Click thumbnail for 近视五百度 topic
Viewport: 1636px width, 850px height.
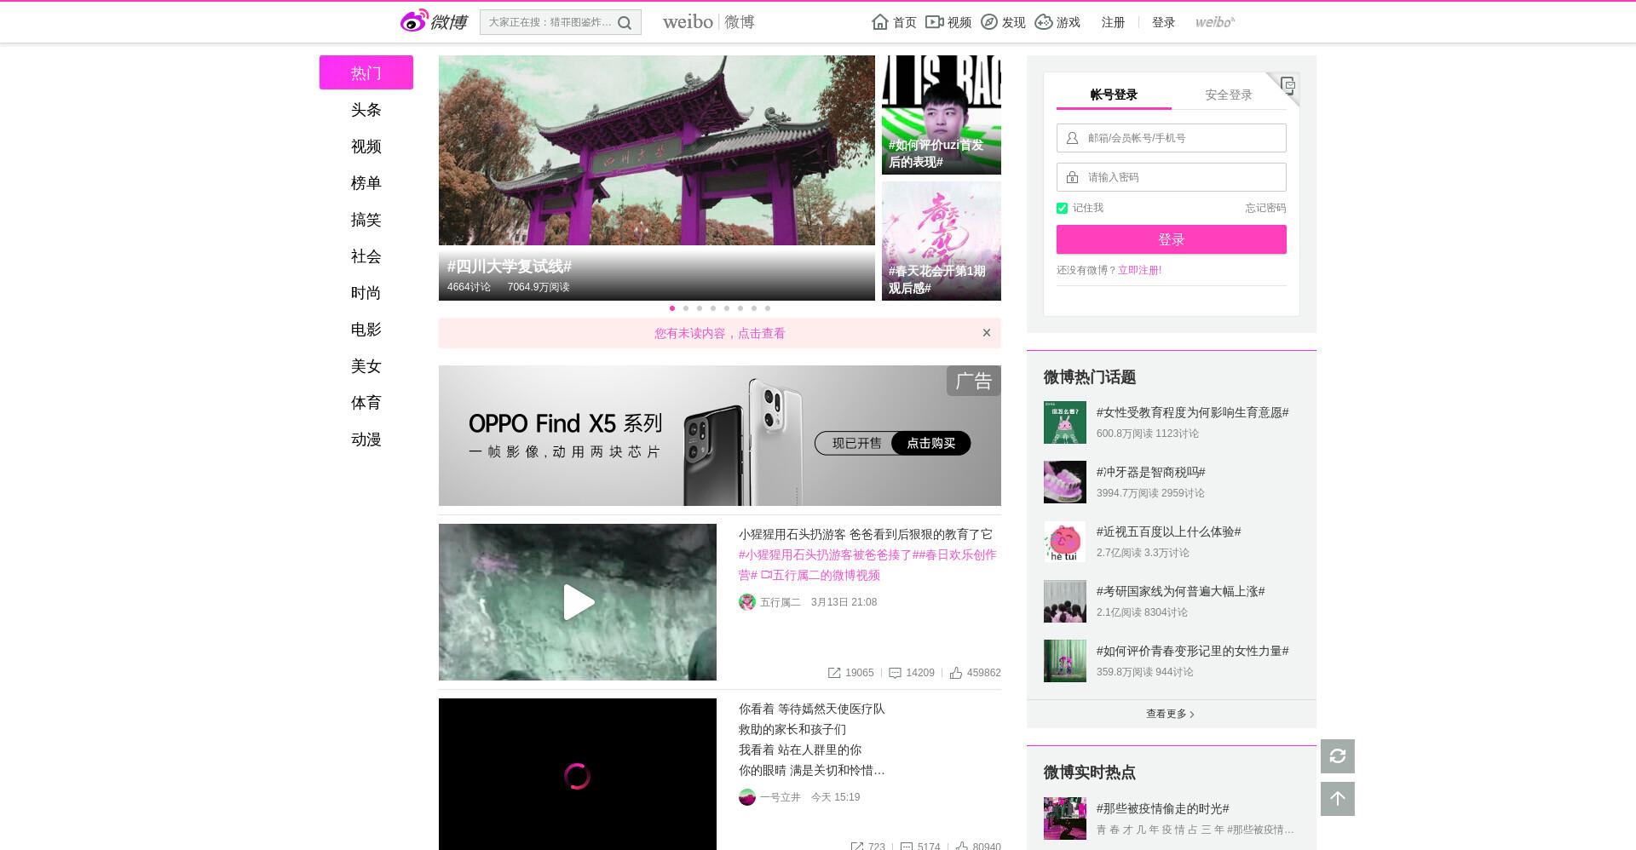pos(1065,542)
